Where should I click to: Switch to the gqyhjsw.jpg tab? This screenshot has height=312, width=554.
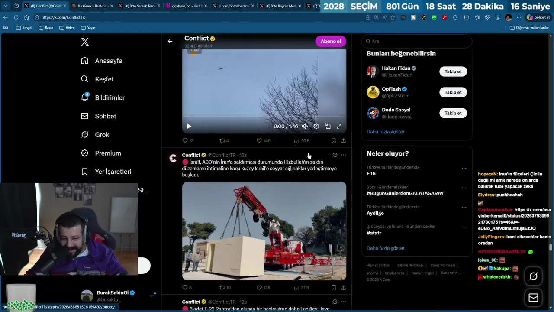[x=186, y=6]
